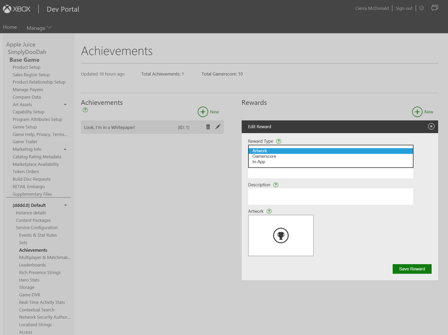Select Artwork in Reward Type list
Viewport: 448px width, 335px height.
coord(331,151)
